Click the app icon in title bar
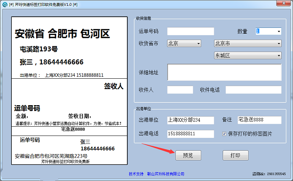The image size is (293, 181). coord(4,4)
